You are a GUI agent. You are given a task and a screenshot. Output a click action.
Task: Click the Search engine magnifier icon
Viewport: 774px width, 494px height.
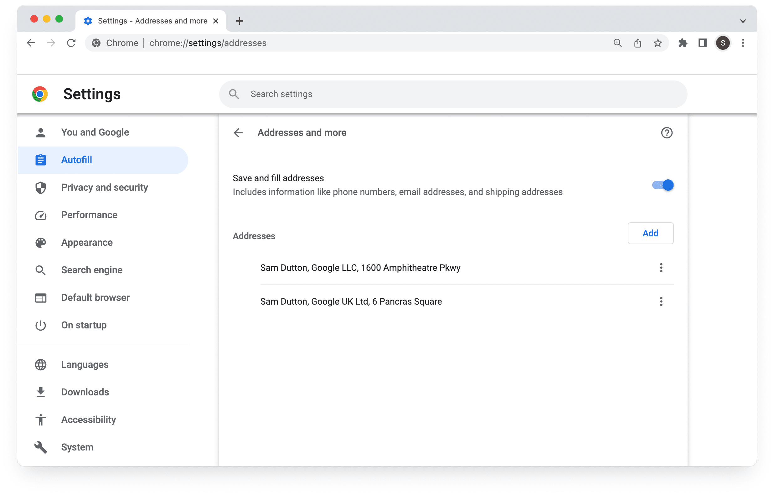(x=40, y=270)
